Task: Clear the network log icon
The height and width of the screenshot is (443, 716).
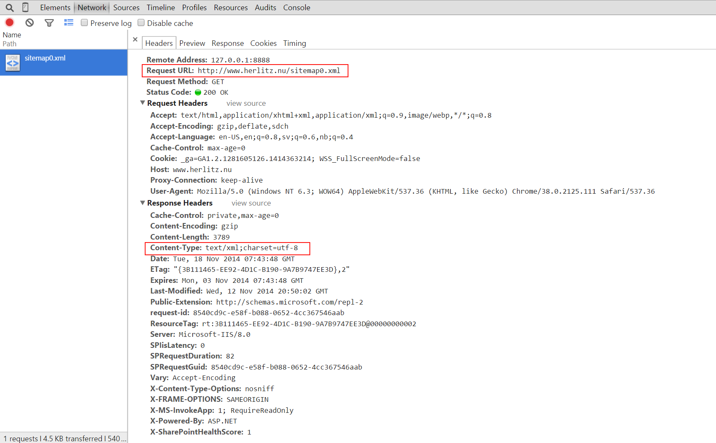Action: pyautogui.click(x=29, y=23)
